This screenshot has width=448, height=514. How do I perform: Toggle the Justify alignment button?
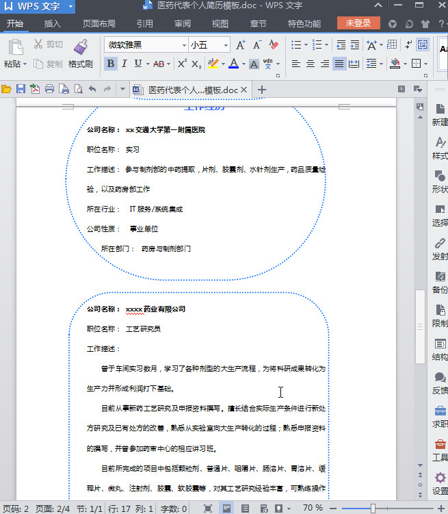[x=339, y=64]
